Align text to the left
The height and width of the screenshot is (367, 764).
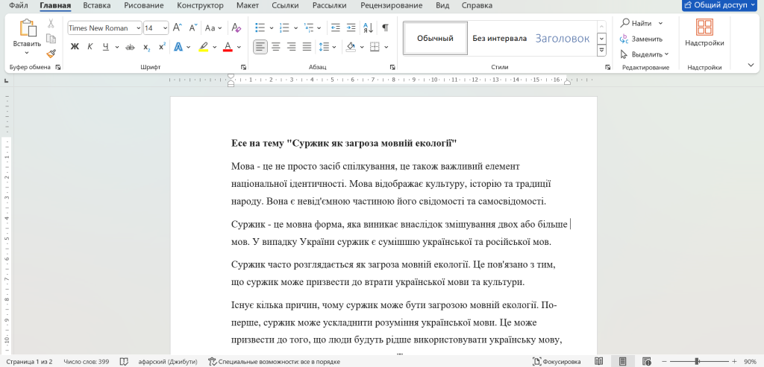point(260,47)
